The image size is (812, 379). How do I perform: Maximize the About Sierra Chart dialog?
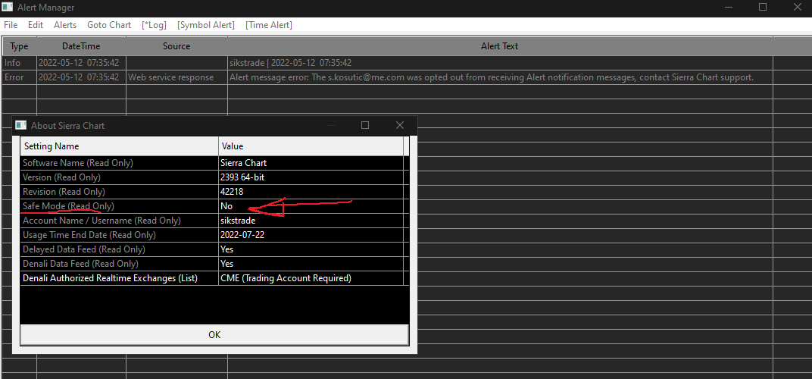tap(365, 126)
